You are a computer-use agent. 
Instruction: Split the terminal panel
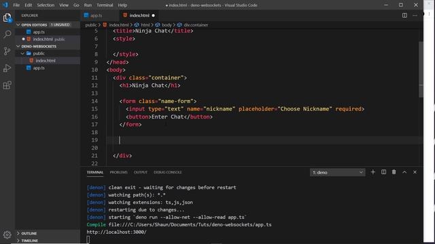coord(383,172)
